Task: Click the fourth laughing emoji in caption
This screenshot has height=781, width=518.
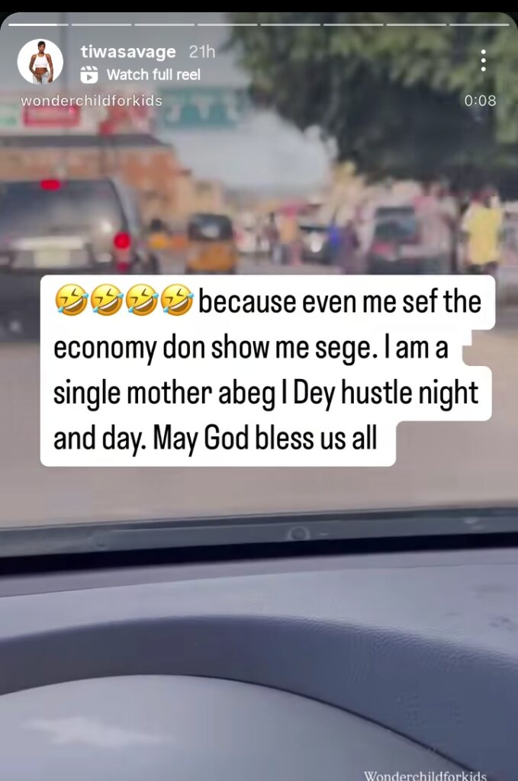Action: tap(177, 301)
